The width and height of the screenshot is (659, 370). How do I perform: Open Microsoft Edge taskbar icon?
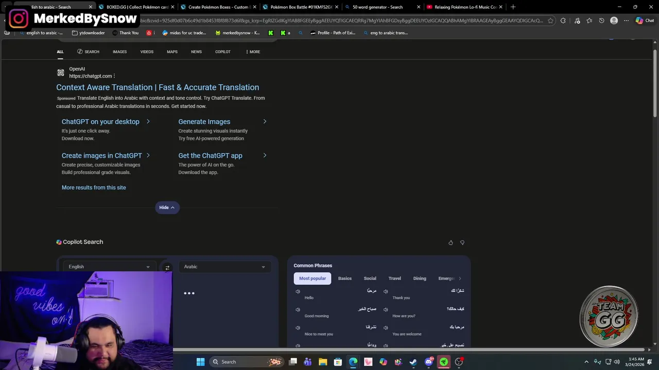[x=353, y=362]
